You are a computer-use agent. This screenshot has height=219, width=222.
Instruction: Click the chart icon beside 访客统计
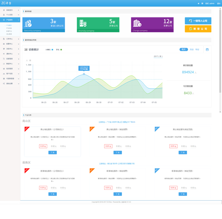coord(26,49)
